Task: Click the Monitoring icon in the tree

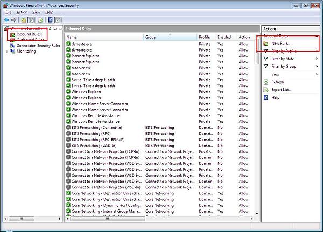Action: pyautogui.click(x=12, y=51)
